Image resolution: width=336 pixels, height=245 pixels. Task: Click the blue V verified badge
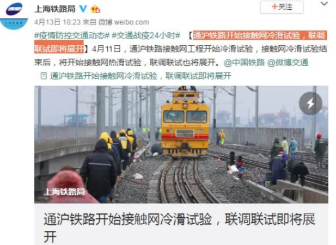click(83, 9)
